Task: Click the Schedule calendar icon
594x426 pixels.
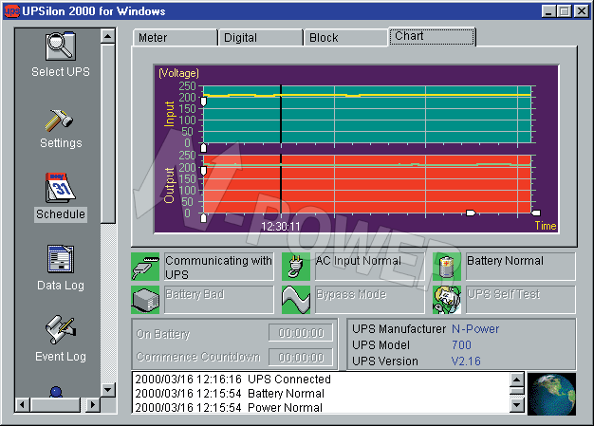Action: [60, 188]
